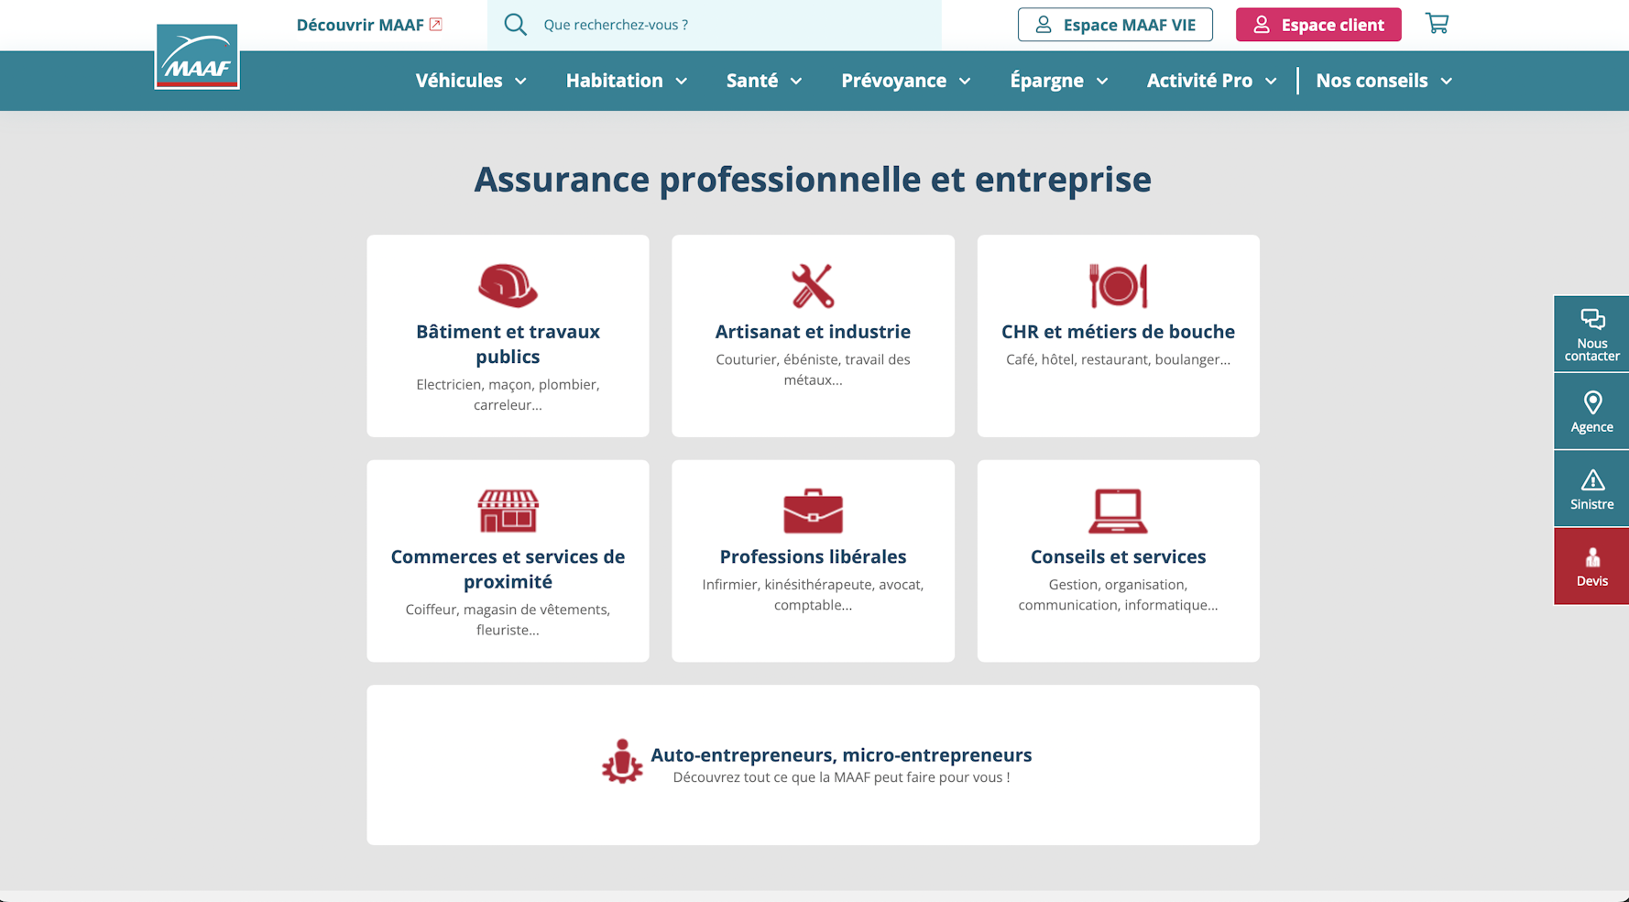Viewport: 1629px width, 902px height.
Task: Select the Activité Pro menu item
Action: coord(1210,81)
